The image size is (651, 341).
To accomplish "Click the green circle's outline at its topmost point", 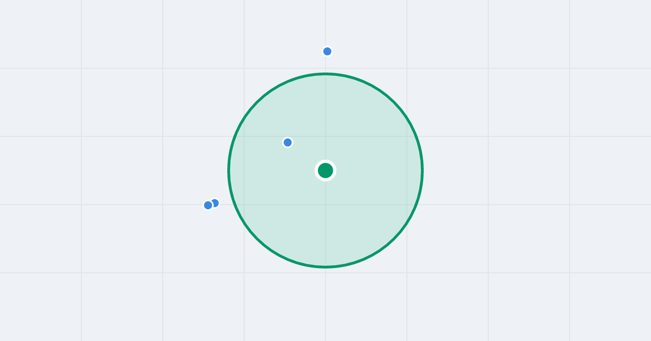I will (325, 74).
